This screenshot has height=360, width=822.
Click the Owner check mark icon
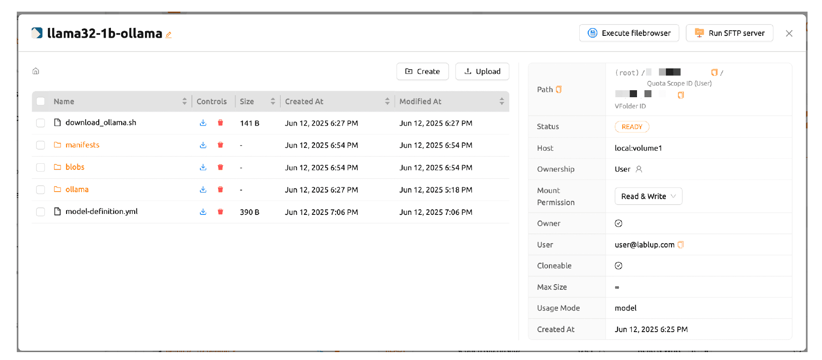[x=618, y=223]
